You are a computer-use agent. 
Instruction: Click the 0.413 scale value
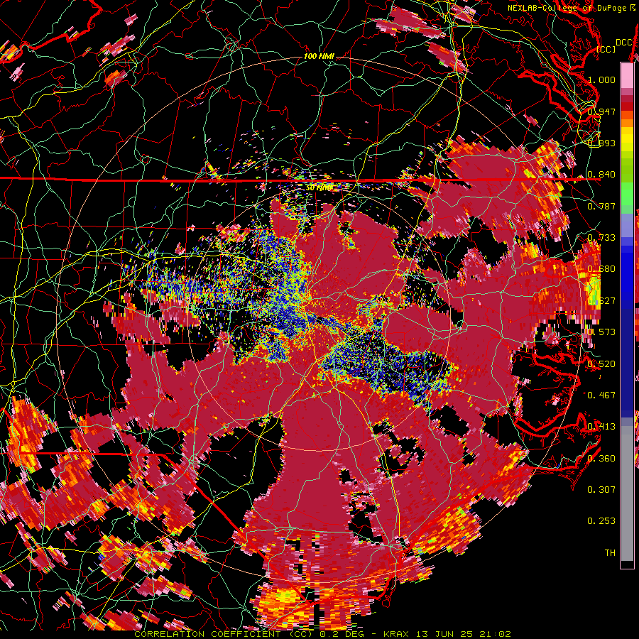coord(601,427)
